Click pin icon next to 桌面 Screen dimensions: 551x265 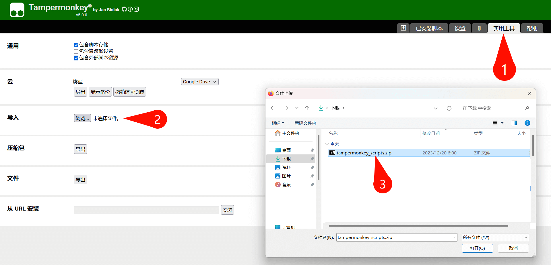312,150
